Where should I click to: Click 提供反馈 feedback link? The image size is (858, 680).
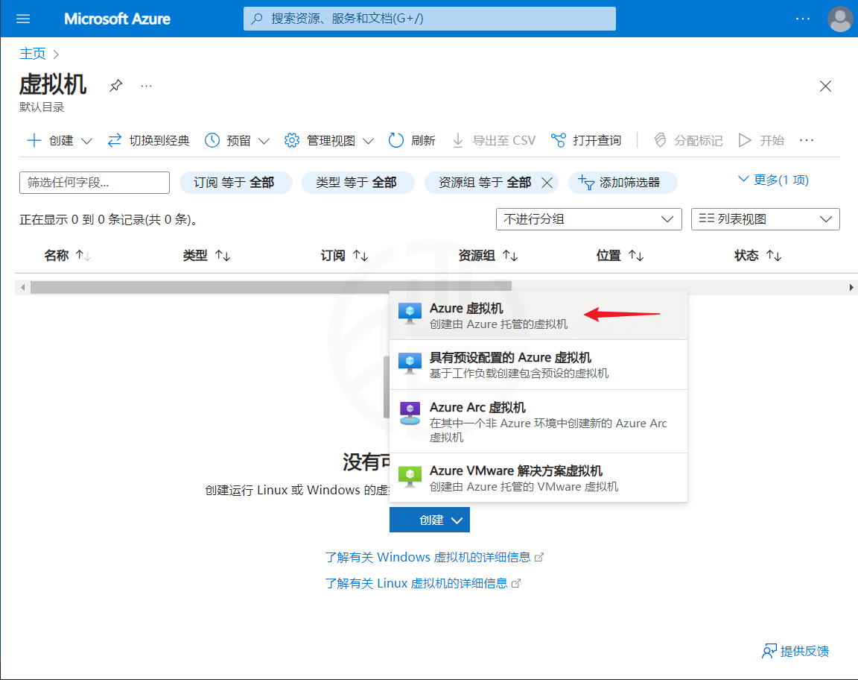795,651
